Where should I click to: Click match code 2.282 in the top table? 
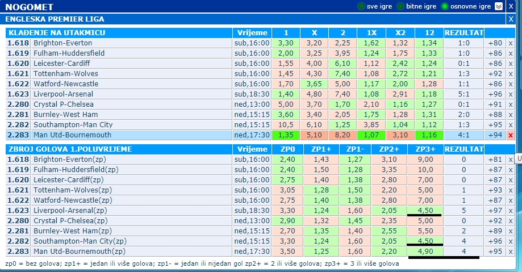(x=18, y=125)
